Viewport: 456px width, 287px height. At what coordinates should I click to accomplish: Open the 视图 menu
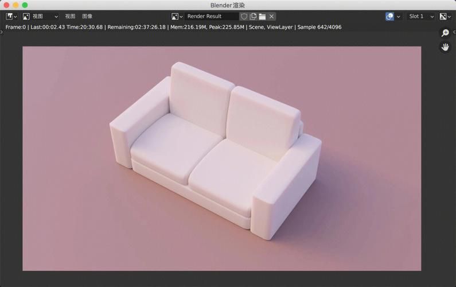[70, 16]
